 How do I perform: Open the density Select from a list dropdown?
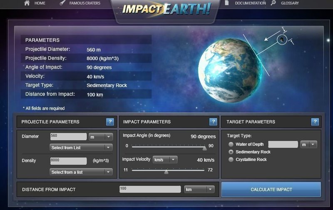(x=81, y=172)
